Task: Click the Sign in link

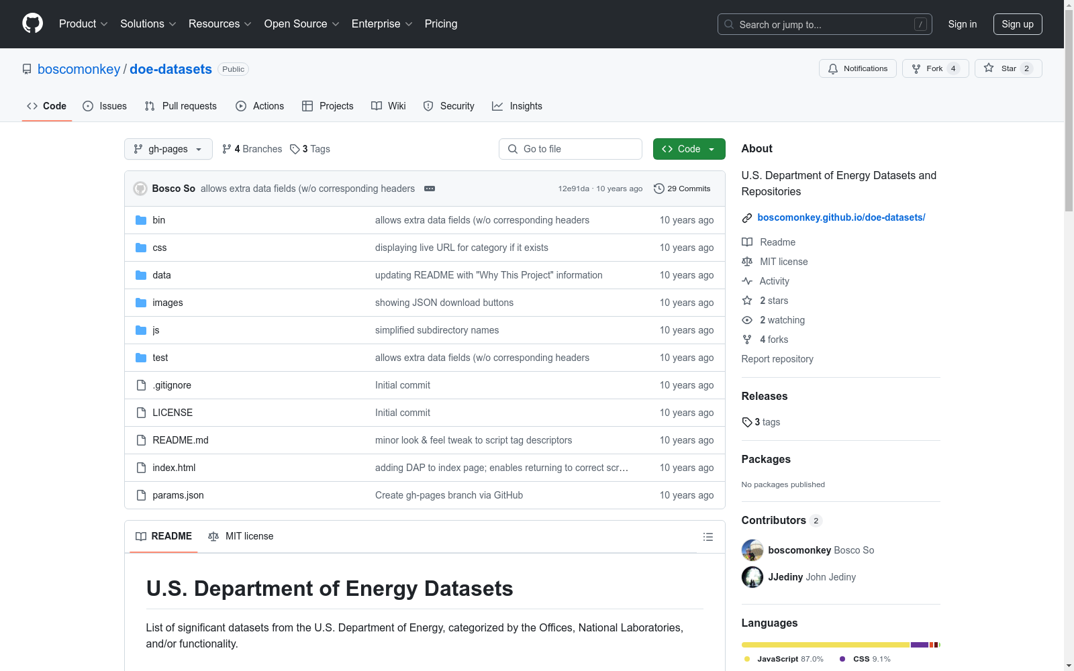Action: (x=963, y=24)
